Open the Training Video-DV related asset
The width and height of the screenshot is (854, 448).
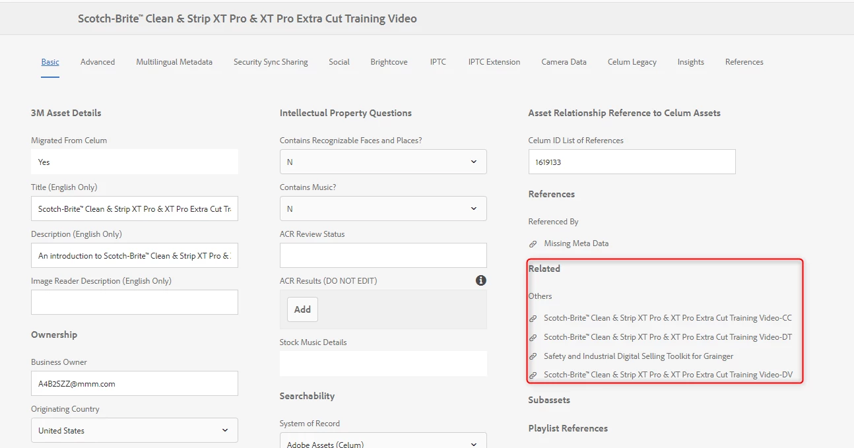click(668, 375)
